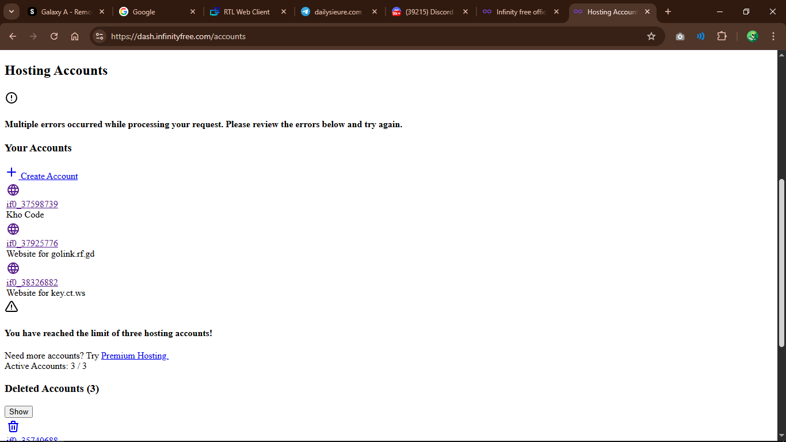Show the deleted accounts list
This screenshot has height=442, width=786.
tap(18, 411)
